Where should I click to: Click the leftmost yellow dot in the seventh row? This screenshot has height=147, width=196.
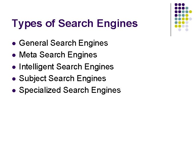(176, 26)
